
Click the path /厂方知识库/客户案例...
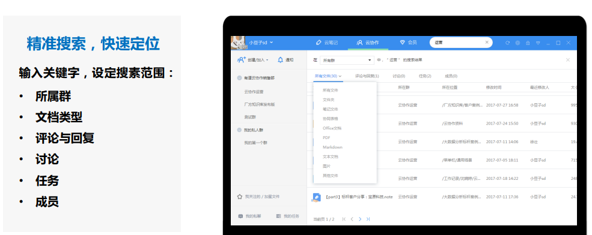[x=462, y=105]
